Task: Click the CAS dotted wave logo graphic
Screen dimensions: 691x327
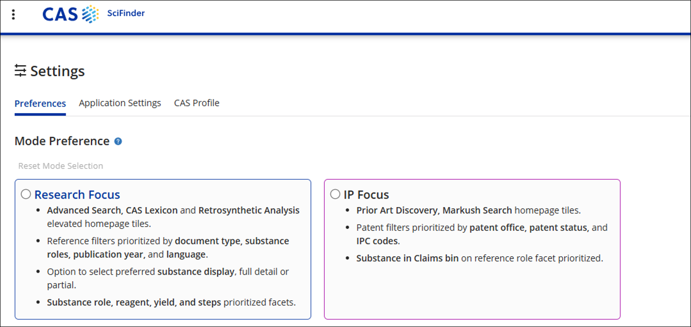Action: (90, 14)
